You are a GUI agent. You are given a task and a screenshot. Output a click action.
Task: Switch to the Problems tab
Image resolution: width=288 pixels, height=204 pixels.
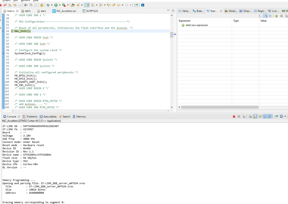click(x=30, y=116)
